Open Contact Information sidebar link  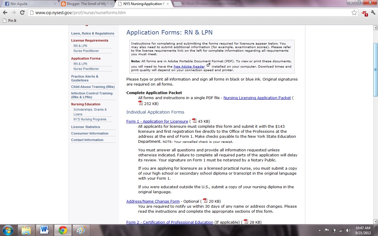click(x=87, y=140)
